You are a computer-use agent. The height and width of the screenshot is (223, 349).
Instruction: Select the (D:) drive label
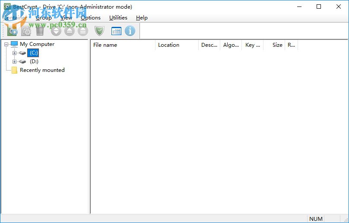[x=34, y=61]
